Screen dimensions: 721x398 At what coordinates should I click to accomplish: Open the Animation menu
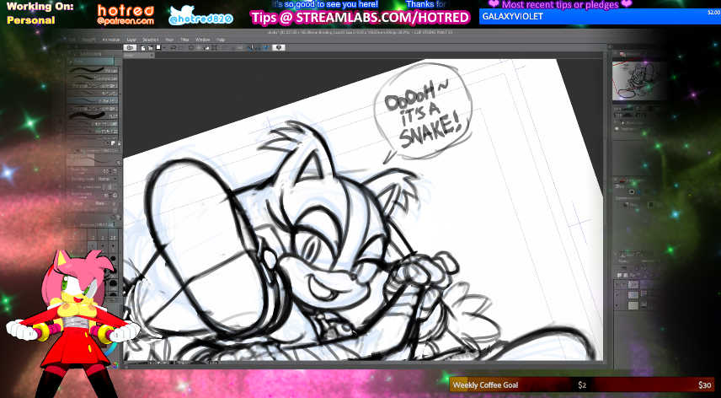[x=111, y=40]
